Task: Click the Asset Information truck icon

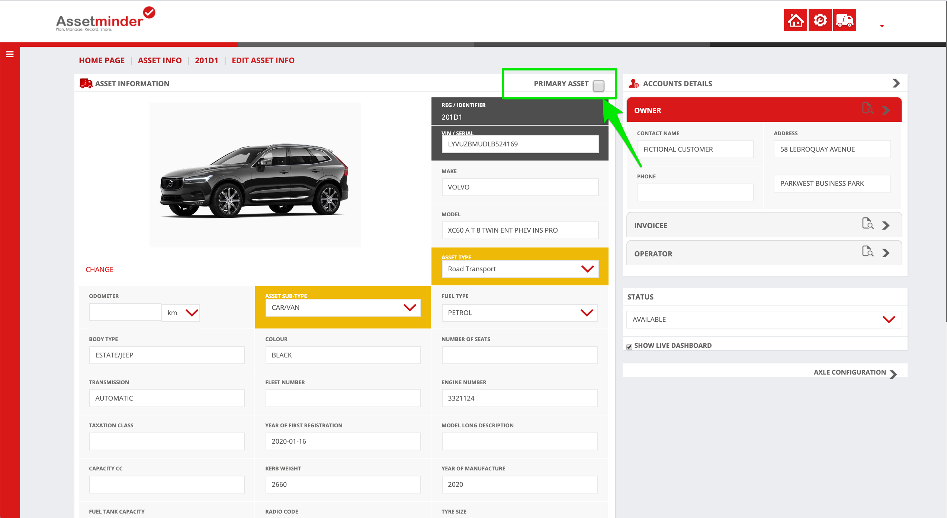Action: [86, 83]
